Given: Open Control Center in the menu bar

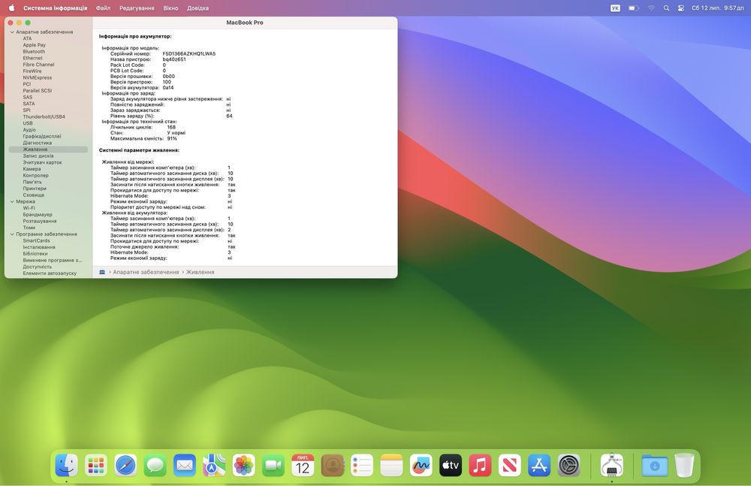Looking at the screenshot, I should point(680,8).
